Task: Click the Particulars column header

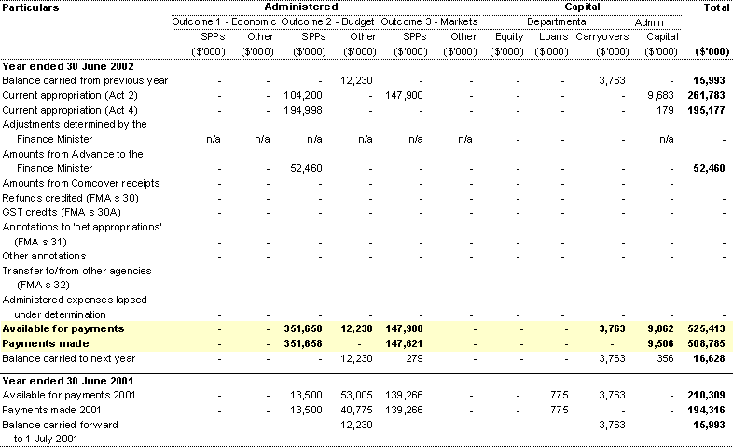Action: 31,7
